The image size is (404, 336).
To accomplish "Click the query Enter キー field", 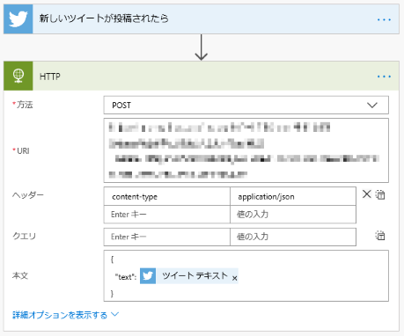I will pyautogui.click(x=167, y=237).
